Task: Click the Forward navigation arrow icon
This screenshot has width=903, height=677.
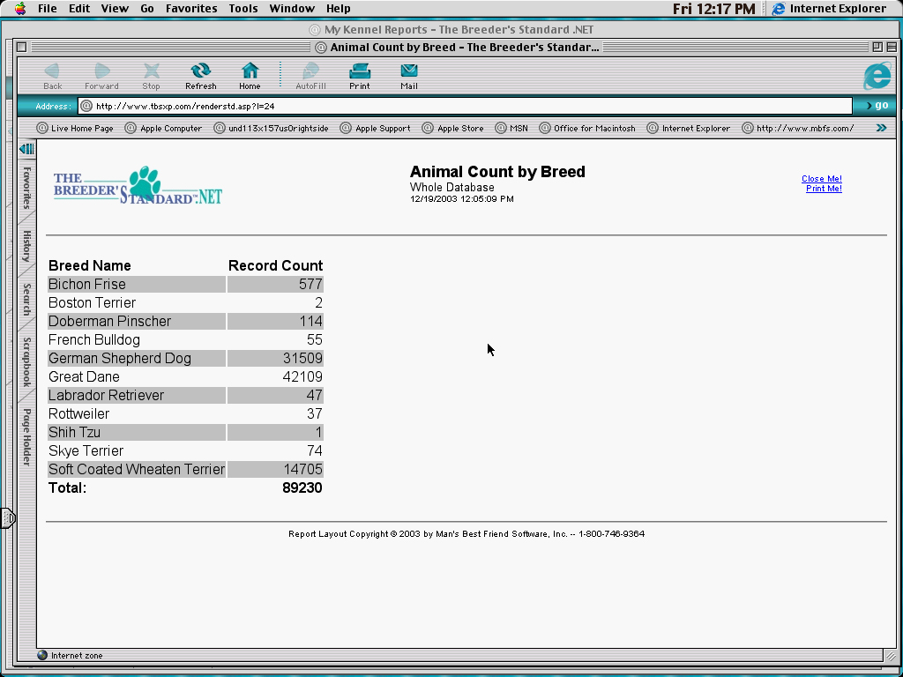Action: click(101, 71)
